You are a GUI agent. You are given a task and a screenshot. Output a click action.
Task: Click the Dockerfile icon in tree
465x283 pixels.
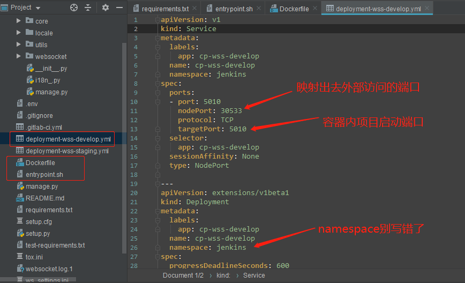pos(20,162)
